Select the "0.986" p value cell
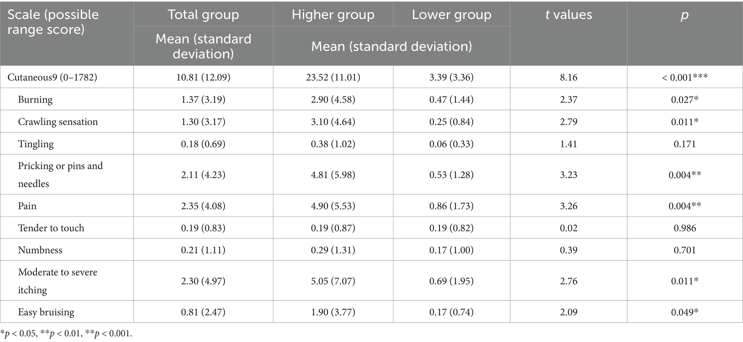This screenshot has width=743, height=342. coord(685,228)
